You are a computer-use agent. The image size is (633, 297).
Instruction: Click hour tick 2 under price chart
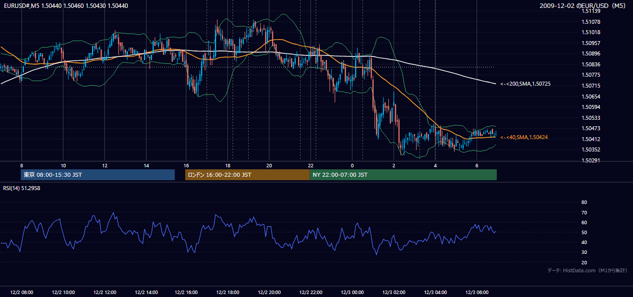click(x=394, y=165)
